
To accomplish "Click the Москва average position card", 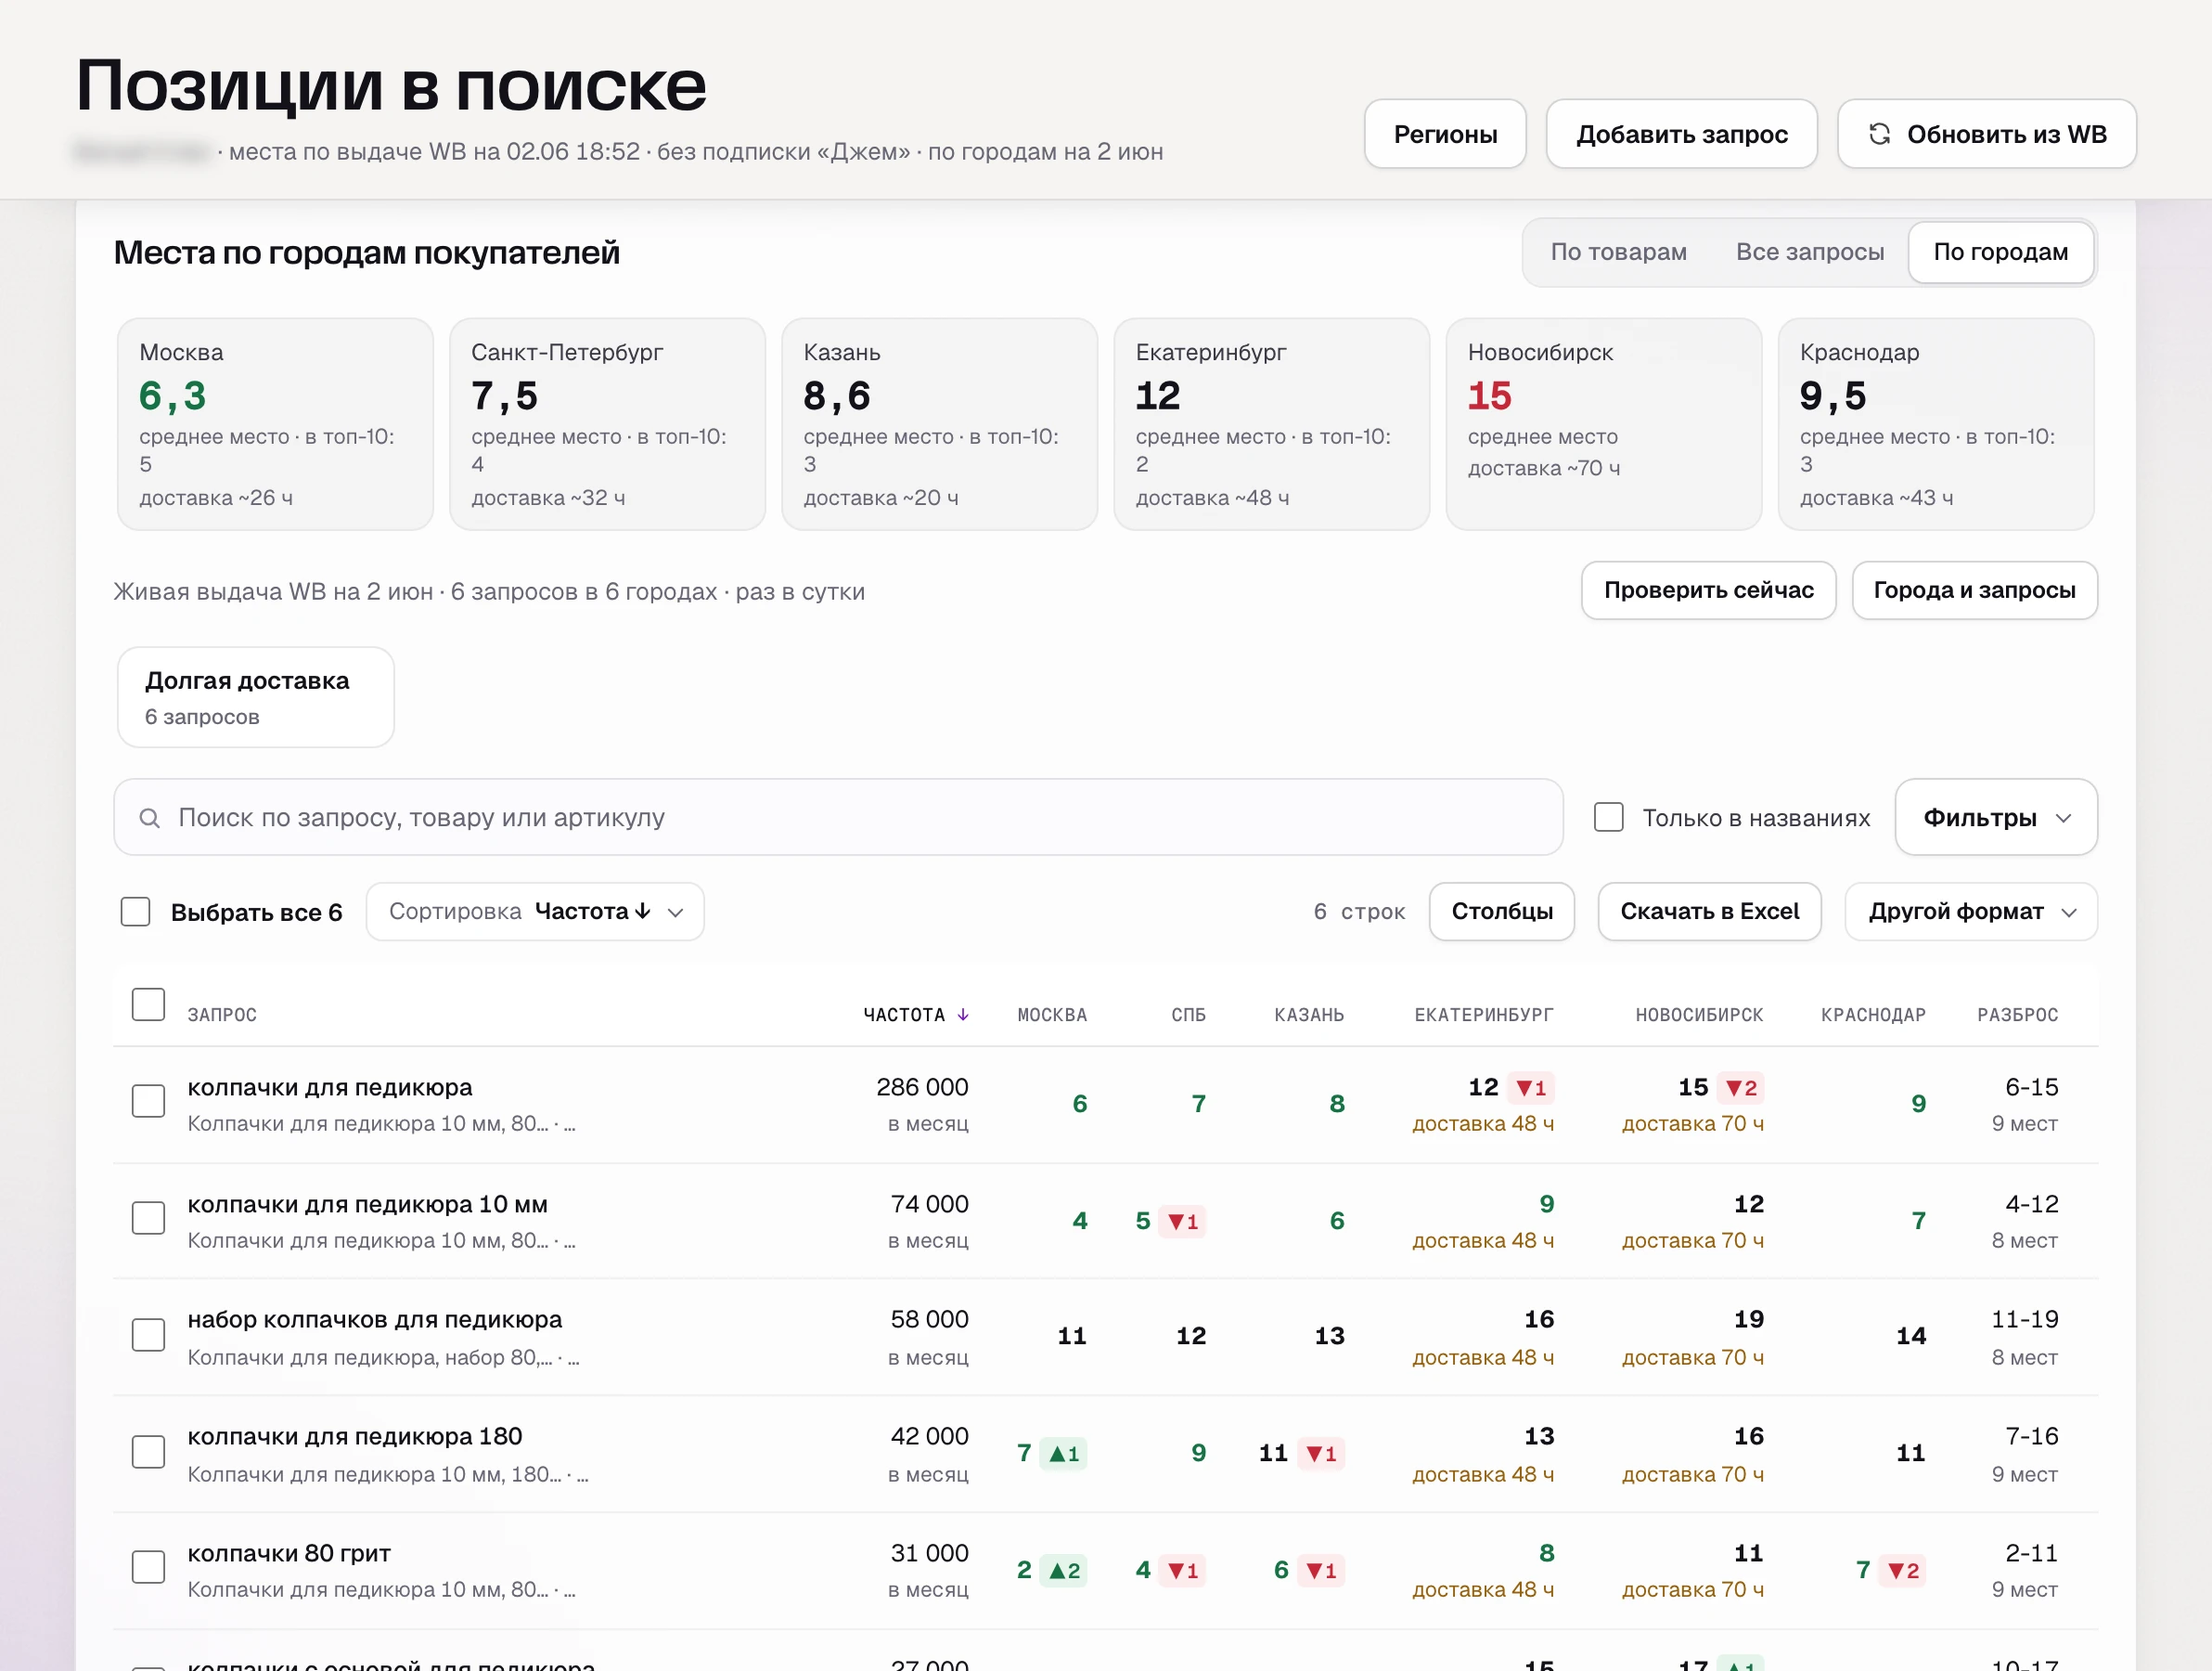I will click(x=275, y=424).
